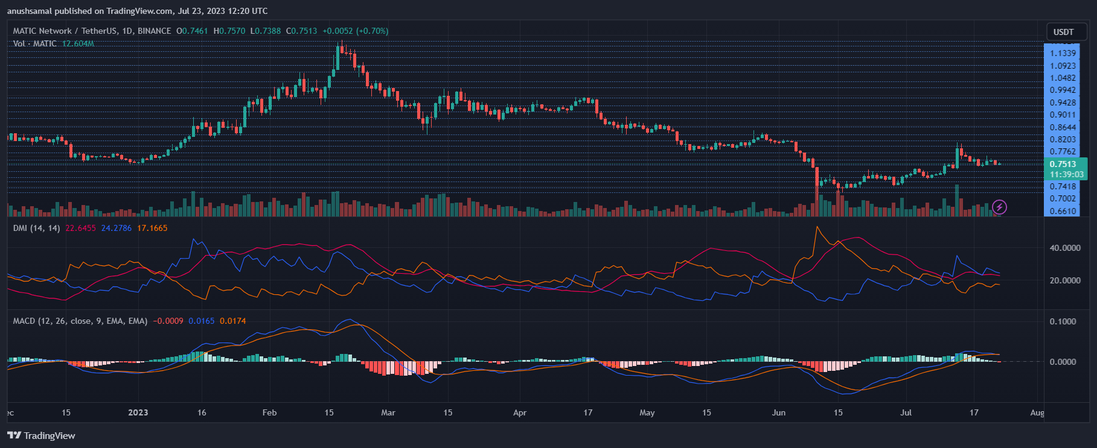Viewport: 1097px width, 448px height.
Task: Click the current price label 0.7513
Action: [x=1063, y=164]
